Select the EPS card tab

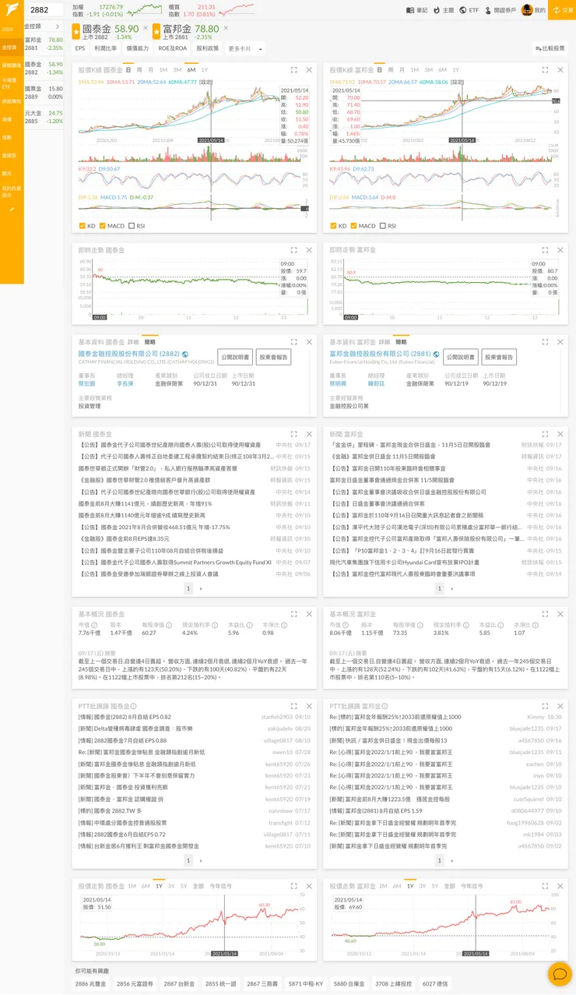tap(80, 48)
